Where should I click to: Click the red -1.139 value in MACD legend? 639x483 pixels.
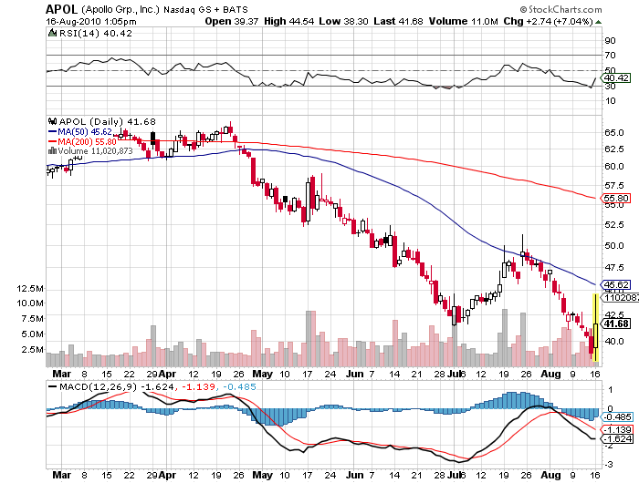pos(198,386)
